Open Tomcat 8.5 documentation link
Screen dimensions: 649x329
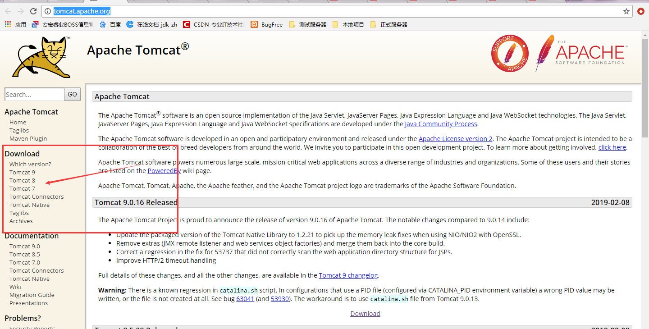click(x=25, y=254)
